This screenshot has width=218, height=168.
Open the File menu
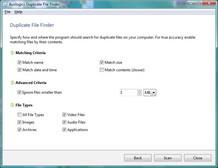pyautogui.click(x=7, y=12)
